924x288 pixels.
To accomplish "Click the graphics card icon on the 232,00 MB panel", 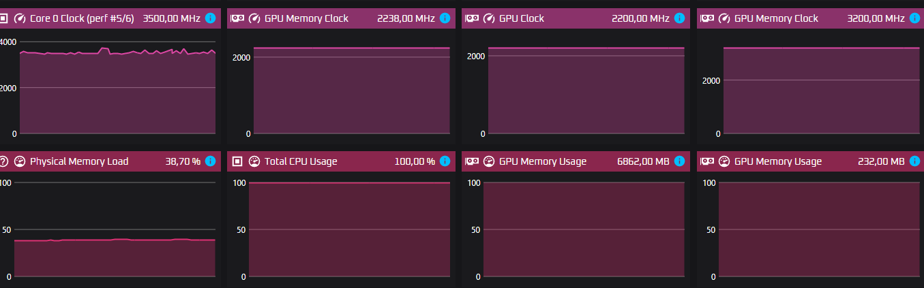I will (x=706, y=161).
